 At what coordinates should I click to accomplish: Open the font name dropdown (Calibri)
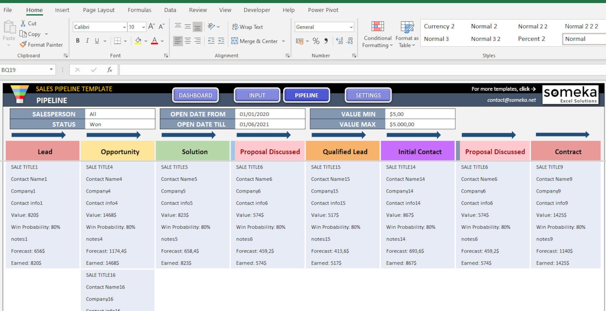point(124,27)
